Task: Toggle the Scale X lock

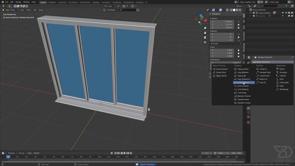Action: coord(239,50)
